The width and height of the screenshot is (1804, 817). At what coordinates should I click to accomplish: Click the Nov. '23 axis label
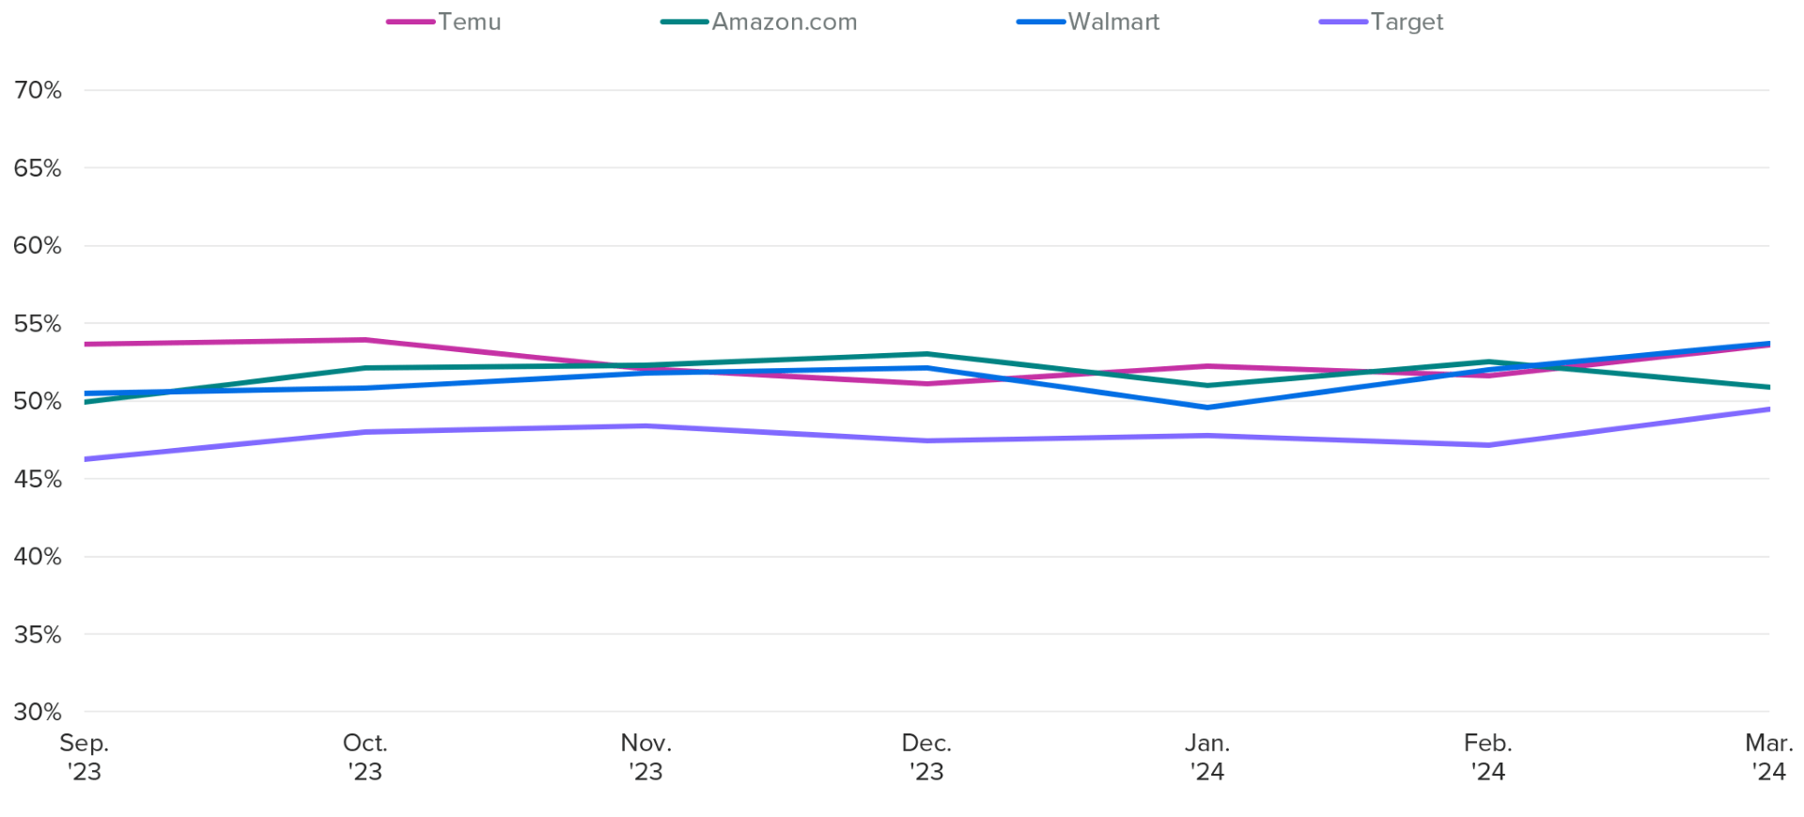click(x=646, y=757)
